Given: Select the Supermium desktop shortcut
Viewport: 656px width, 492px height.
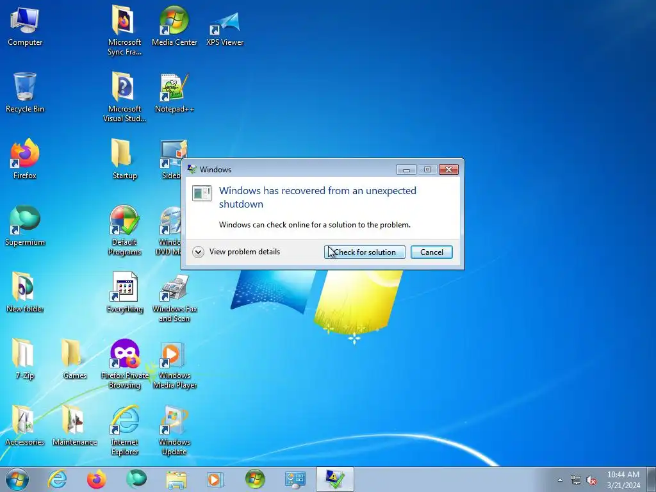Looking at the screenshot, I should pos(25,225).
